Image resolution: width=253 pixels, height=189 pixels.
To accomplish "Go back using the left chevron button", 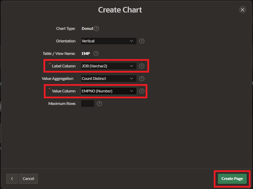I will coord(12,179).
